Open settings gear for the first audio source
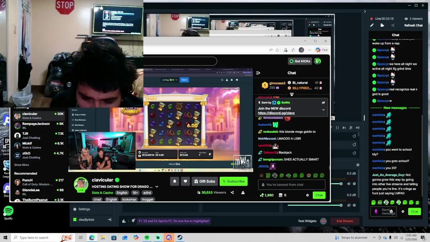The height and width of the screenshot is (242, 430). 355,184
